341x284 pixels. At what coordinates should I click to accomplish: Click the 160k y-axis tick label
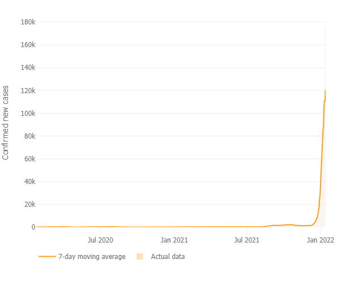tap(28, 45)
